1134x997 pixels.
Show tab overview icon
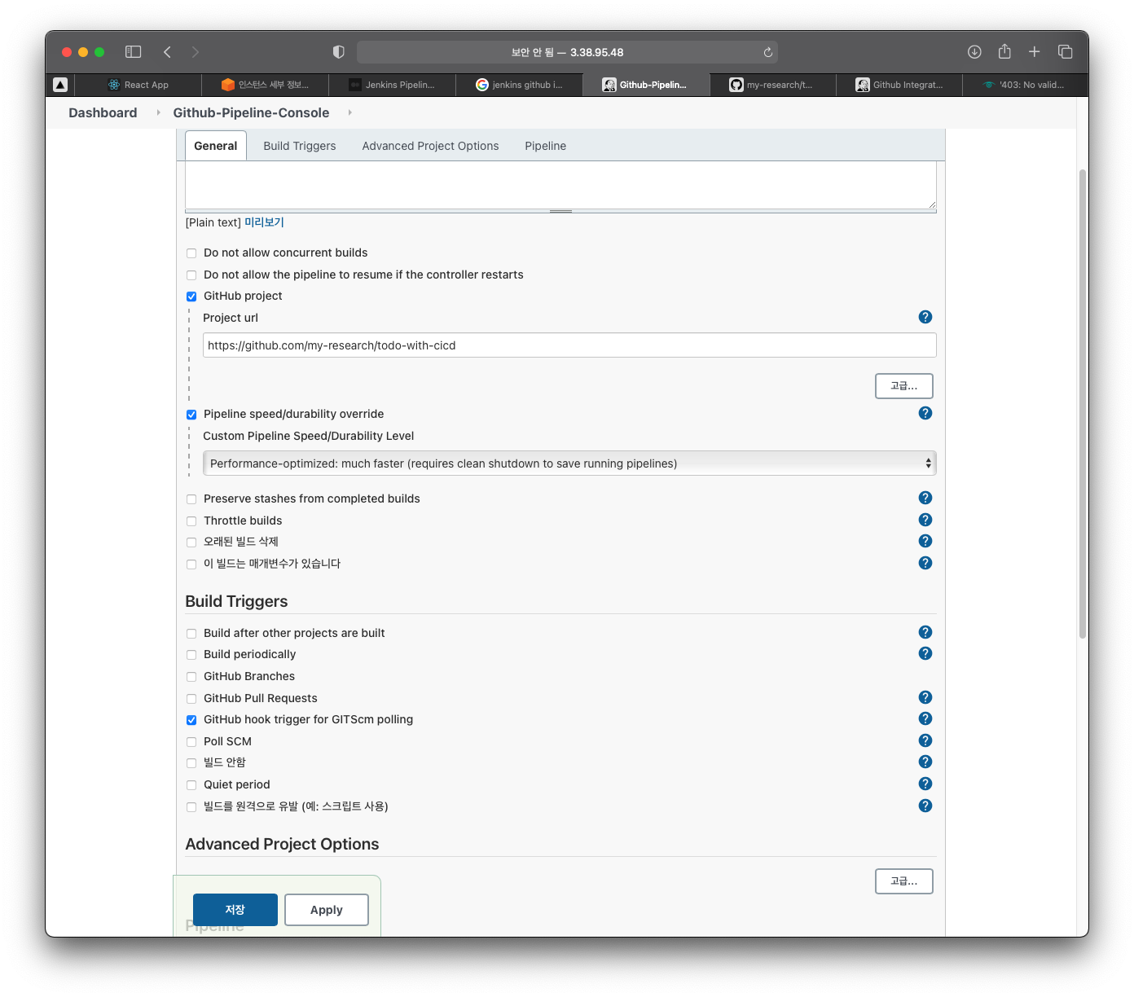pyautogui.click(x=1065, y=52)
